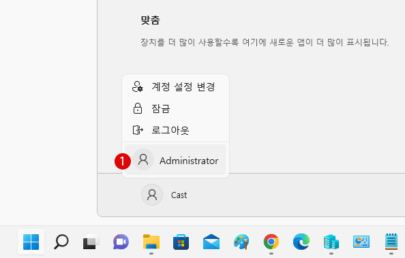Click the account settings gear-person icon
The width and height of the screenshot is (405, 258).
click(138, 86)
